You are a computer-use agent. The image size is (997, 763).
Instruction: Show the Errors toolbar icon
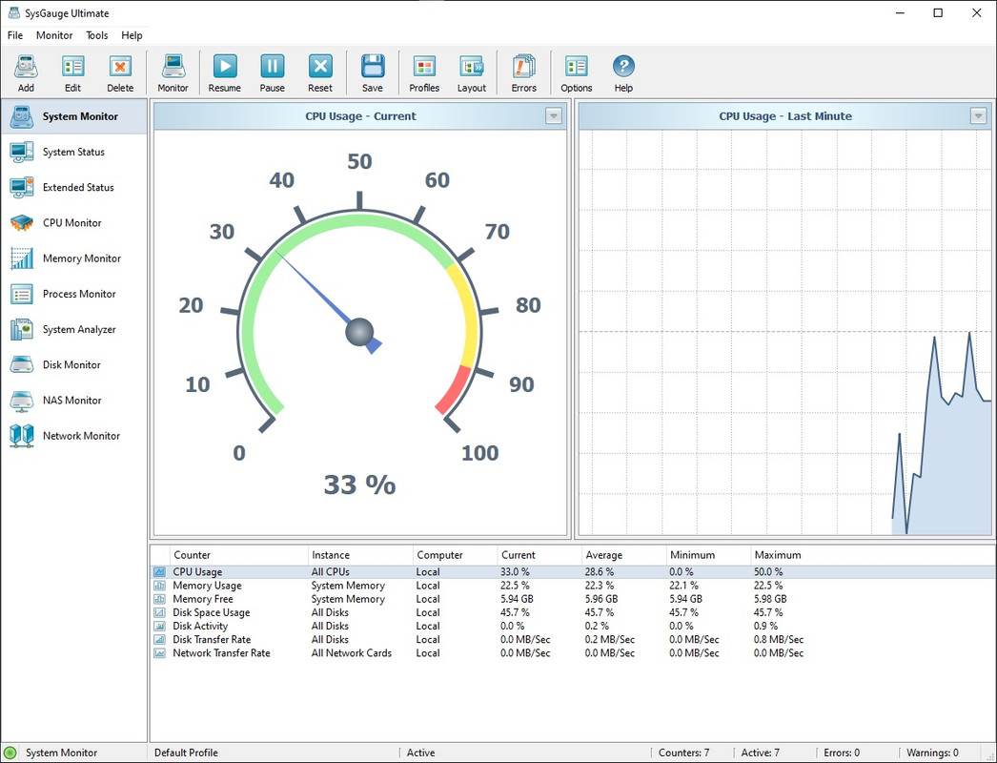(x=524, y=73)
